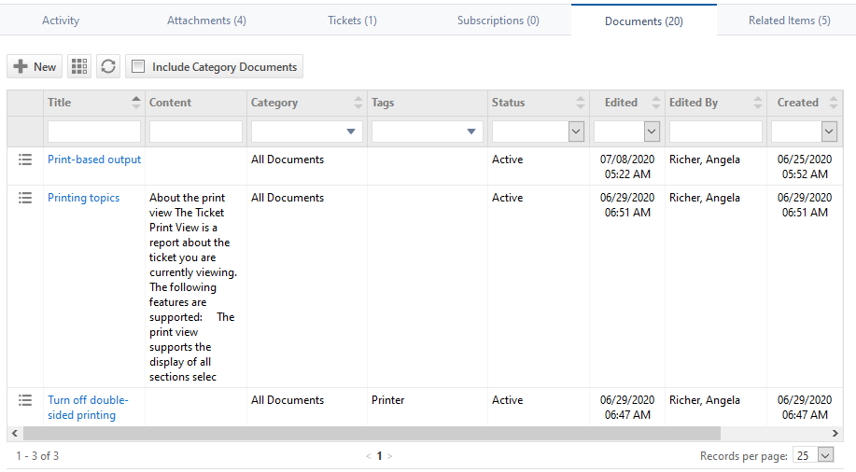Screen dimensions: 856x472
Task: Click the refresh icon in toolbar
Action: (x=108, y=66)
